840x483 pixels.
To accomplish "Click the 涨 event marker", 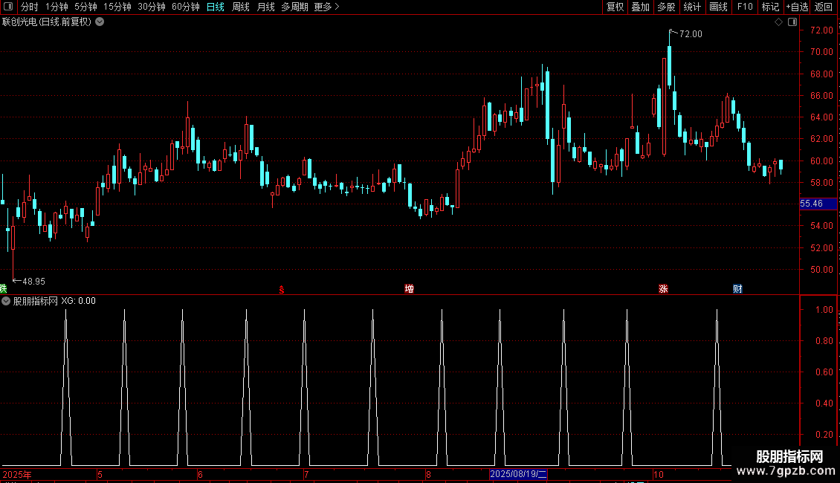I will coord(663,289).
